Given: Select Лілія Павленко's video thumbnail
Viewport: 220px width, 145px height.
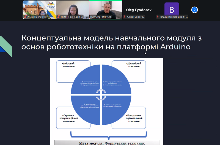Looking at the screenshot, I should [x=39, y=9].
